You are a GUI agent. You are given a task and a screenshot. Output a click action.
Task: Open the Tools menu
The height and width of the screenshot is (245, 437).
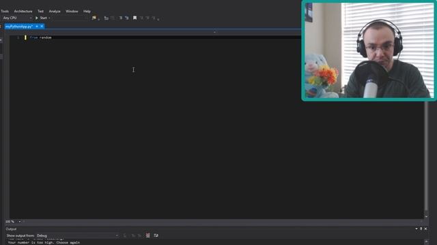pos(5,12)
